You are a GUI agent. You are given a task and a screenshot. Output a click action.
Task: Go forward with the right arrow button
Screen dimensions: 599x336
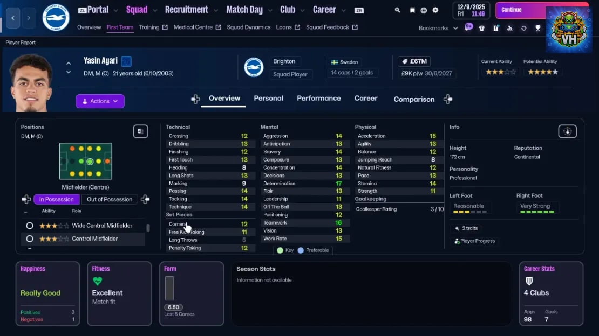29,18
